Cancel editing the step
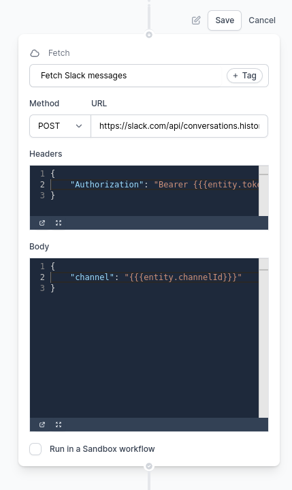Screen dimensions: 292x490 point(262,20)
